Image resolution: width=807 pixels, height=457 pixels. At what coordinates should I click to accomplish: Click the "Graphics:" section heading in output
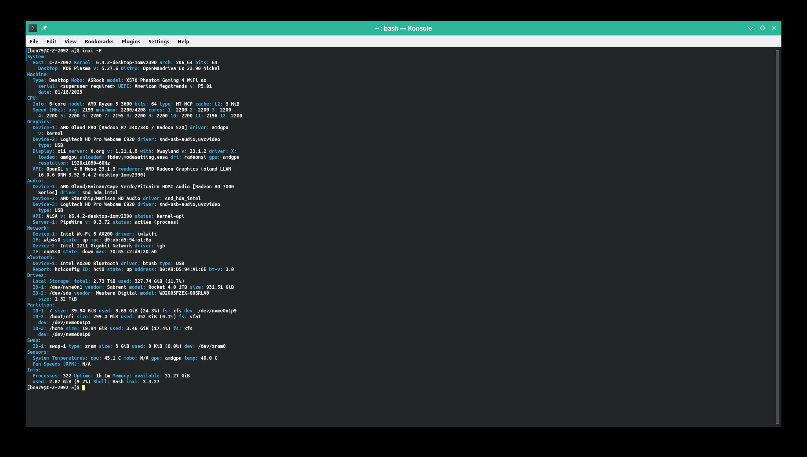39,122
